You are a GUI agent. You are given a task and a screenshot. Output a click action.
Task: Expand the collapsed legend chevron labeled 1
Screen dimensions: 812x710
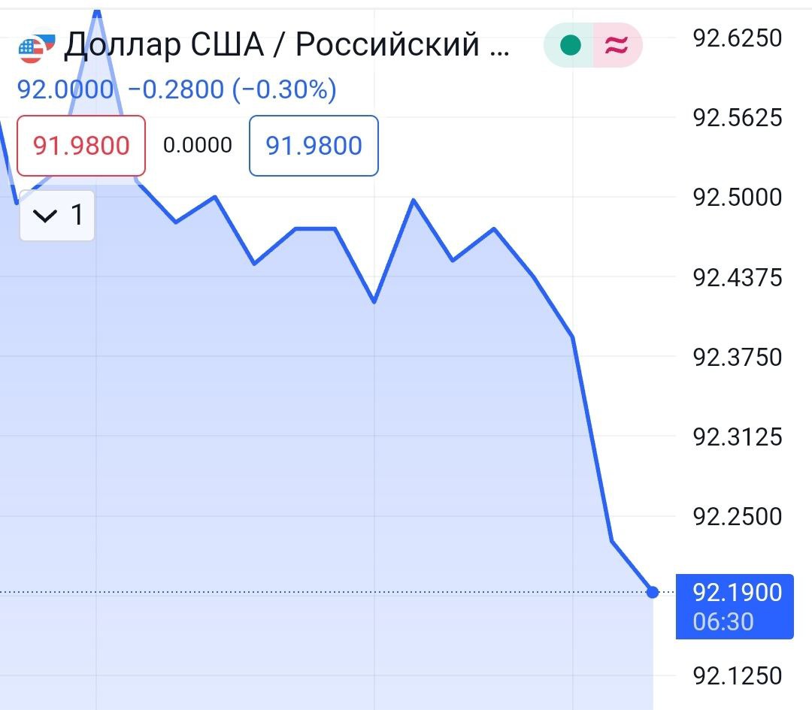point(57,216)
